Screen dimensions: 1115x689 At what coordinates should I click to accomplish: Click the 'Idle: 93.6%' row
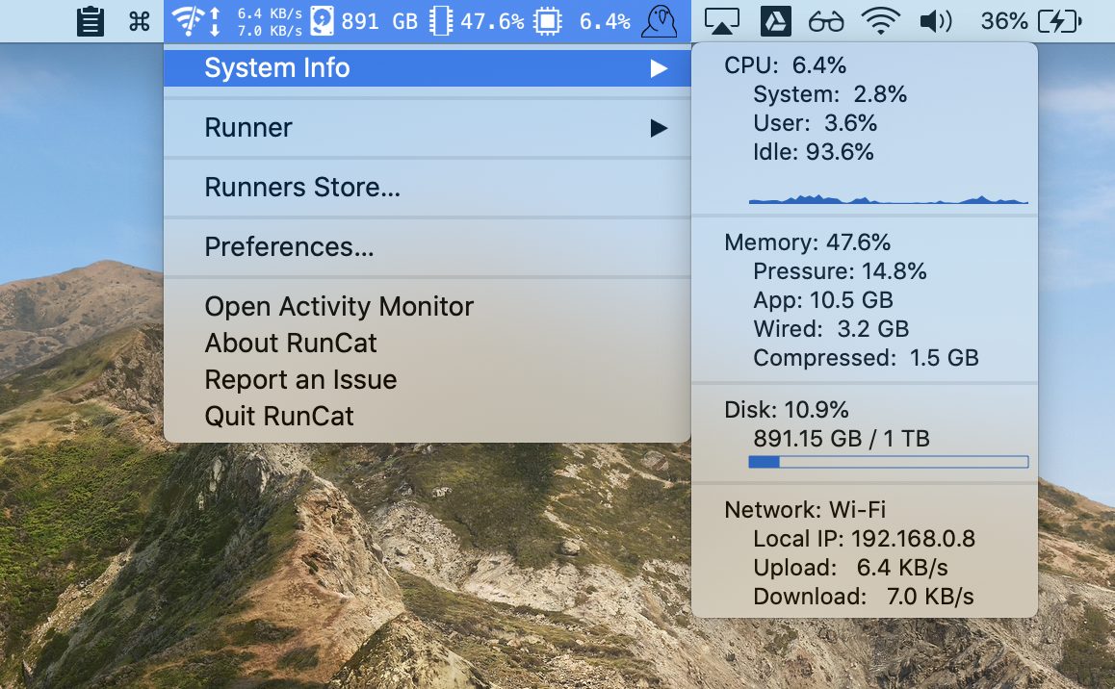[x=814, y=152]
